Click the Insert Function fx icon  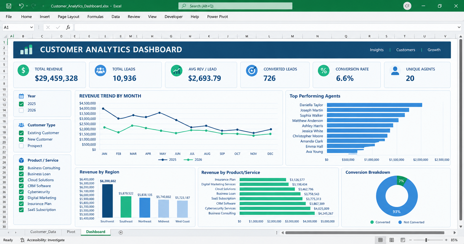[68, 27]
